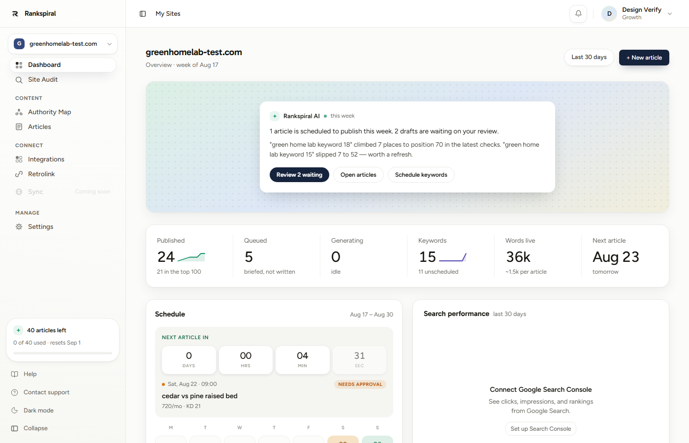This screenshot has height=443, width=689.
Task: Click Open articles button
Action: point(358,175)
